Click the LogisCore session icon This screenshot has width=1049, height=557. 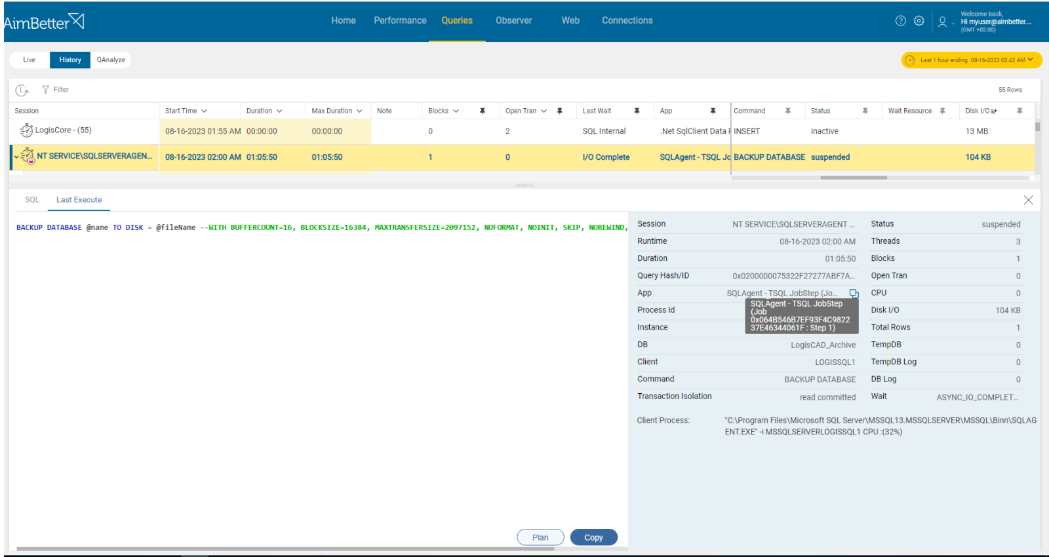click(x=26, y=130)
